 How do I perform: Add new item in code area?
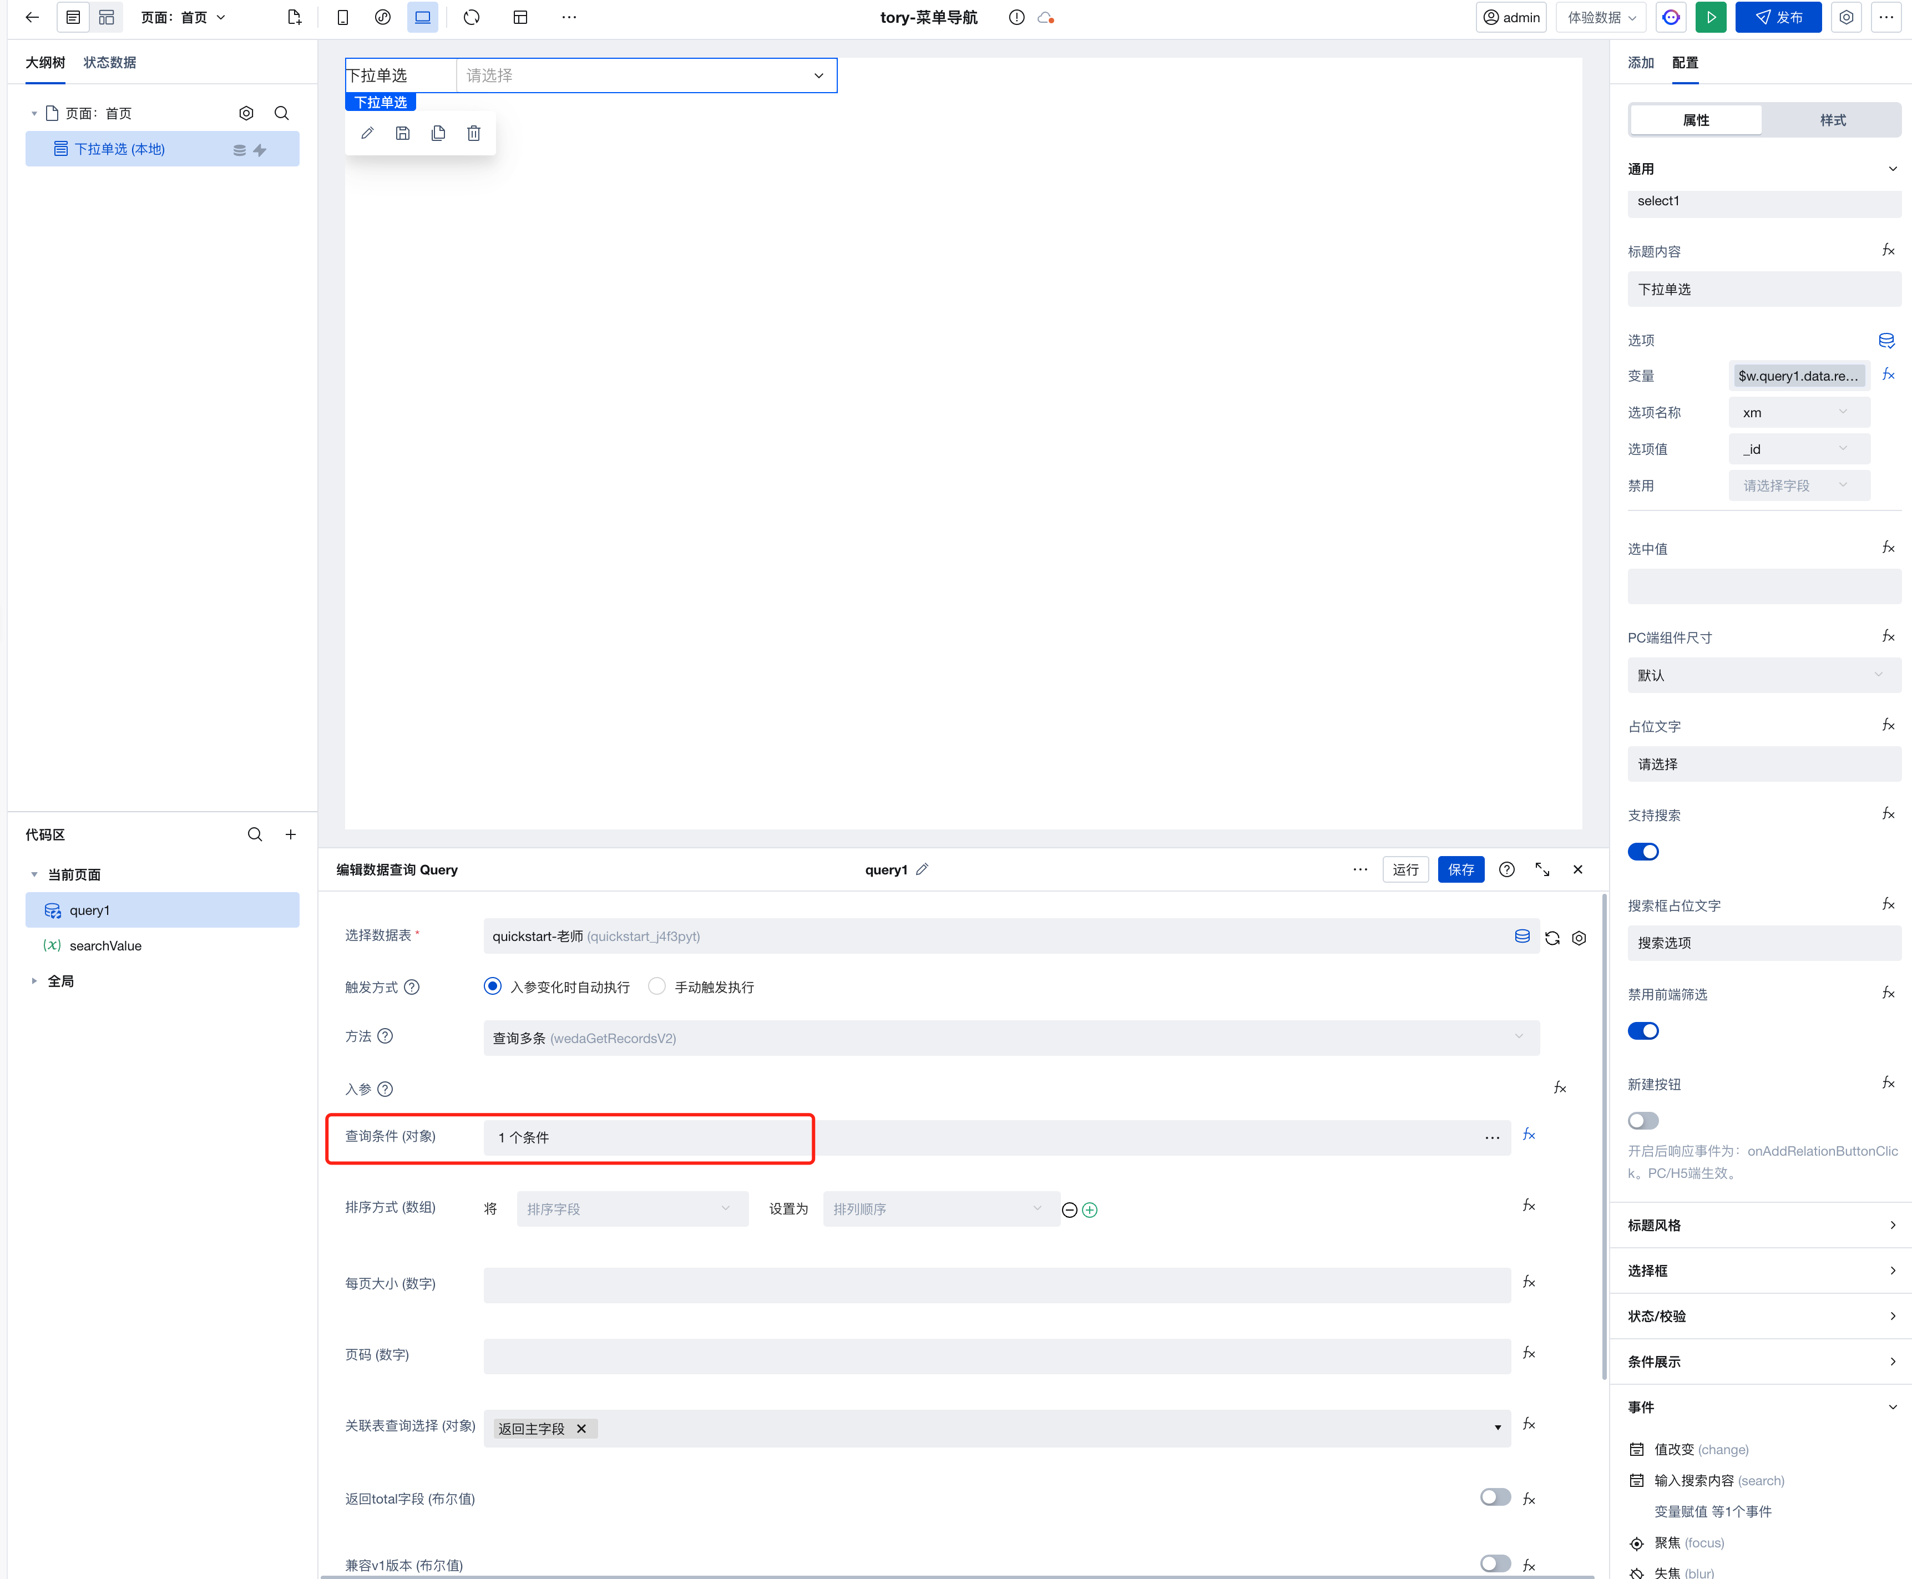[290, 834]
